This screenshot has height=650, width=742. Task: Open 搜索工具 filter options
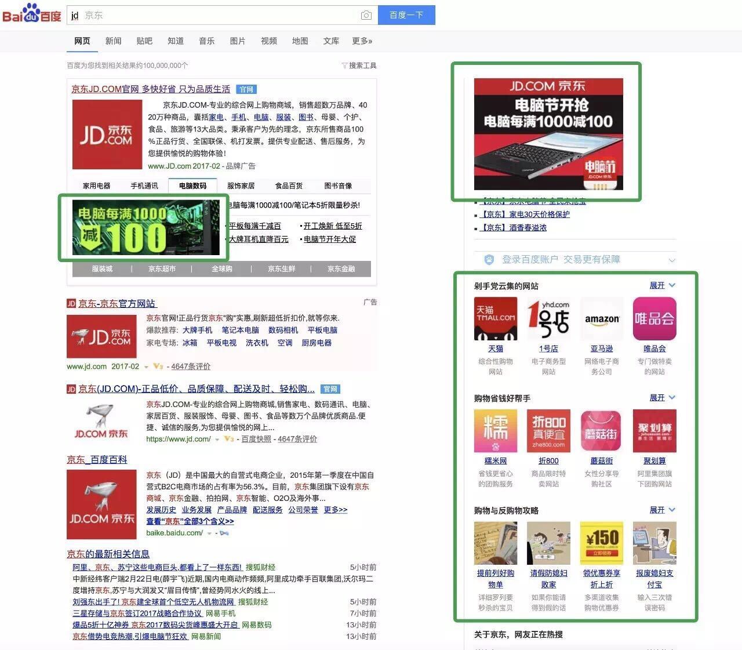(359, 66)
